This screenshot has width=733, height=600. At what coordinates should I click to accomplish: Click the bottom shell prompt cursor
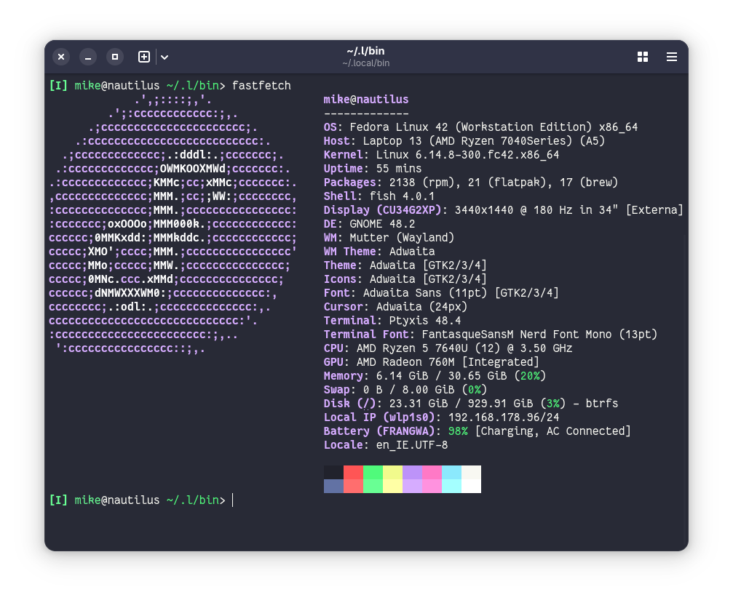point(233,500)
